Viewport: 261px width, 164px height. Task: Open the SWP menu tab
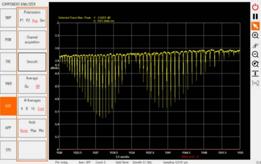coord(8,17)
